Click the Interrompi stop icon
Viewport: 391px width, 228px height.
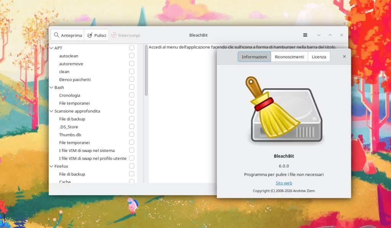[x=114, y=35]
